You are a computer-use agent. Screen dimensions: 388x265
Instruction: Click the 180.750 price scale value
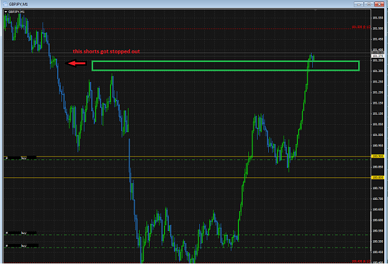coord(378,188)
